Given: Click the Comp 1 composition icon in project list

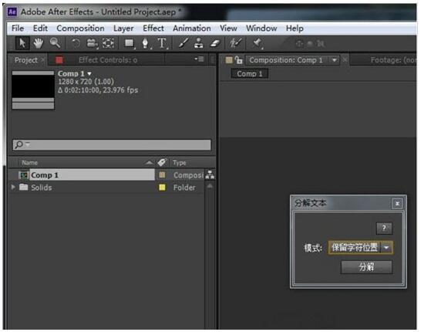Looking at the screenshot, I should (24, 175).
